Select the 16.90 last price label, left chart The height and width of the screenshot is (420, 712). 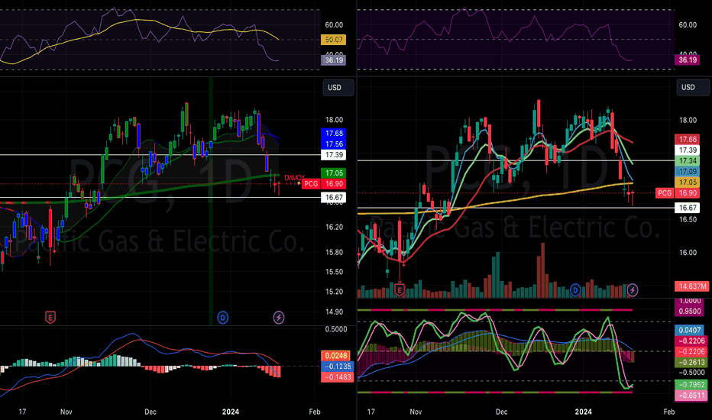(x=334, y=184)
